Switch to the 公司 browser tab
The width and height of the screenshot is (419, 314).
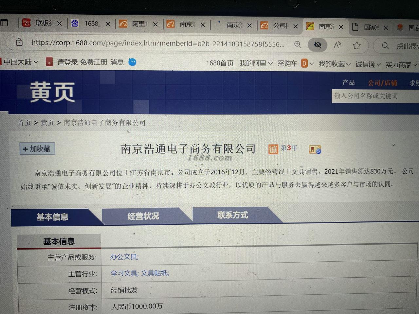275,26
